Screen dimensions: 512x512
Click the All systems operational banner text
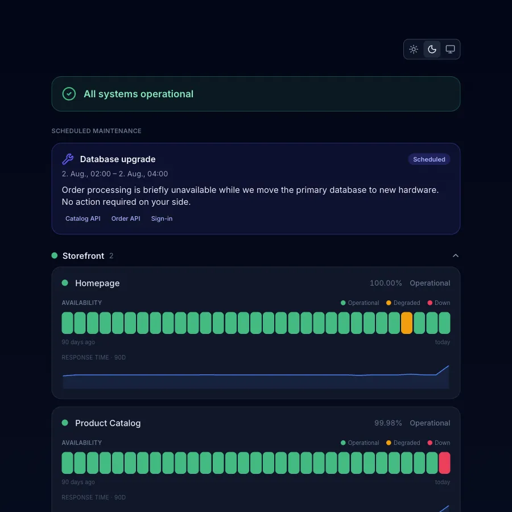tap(138, 94)
